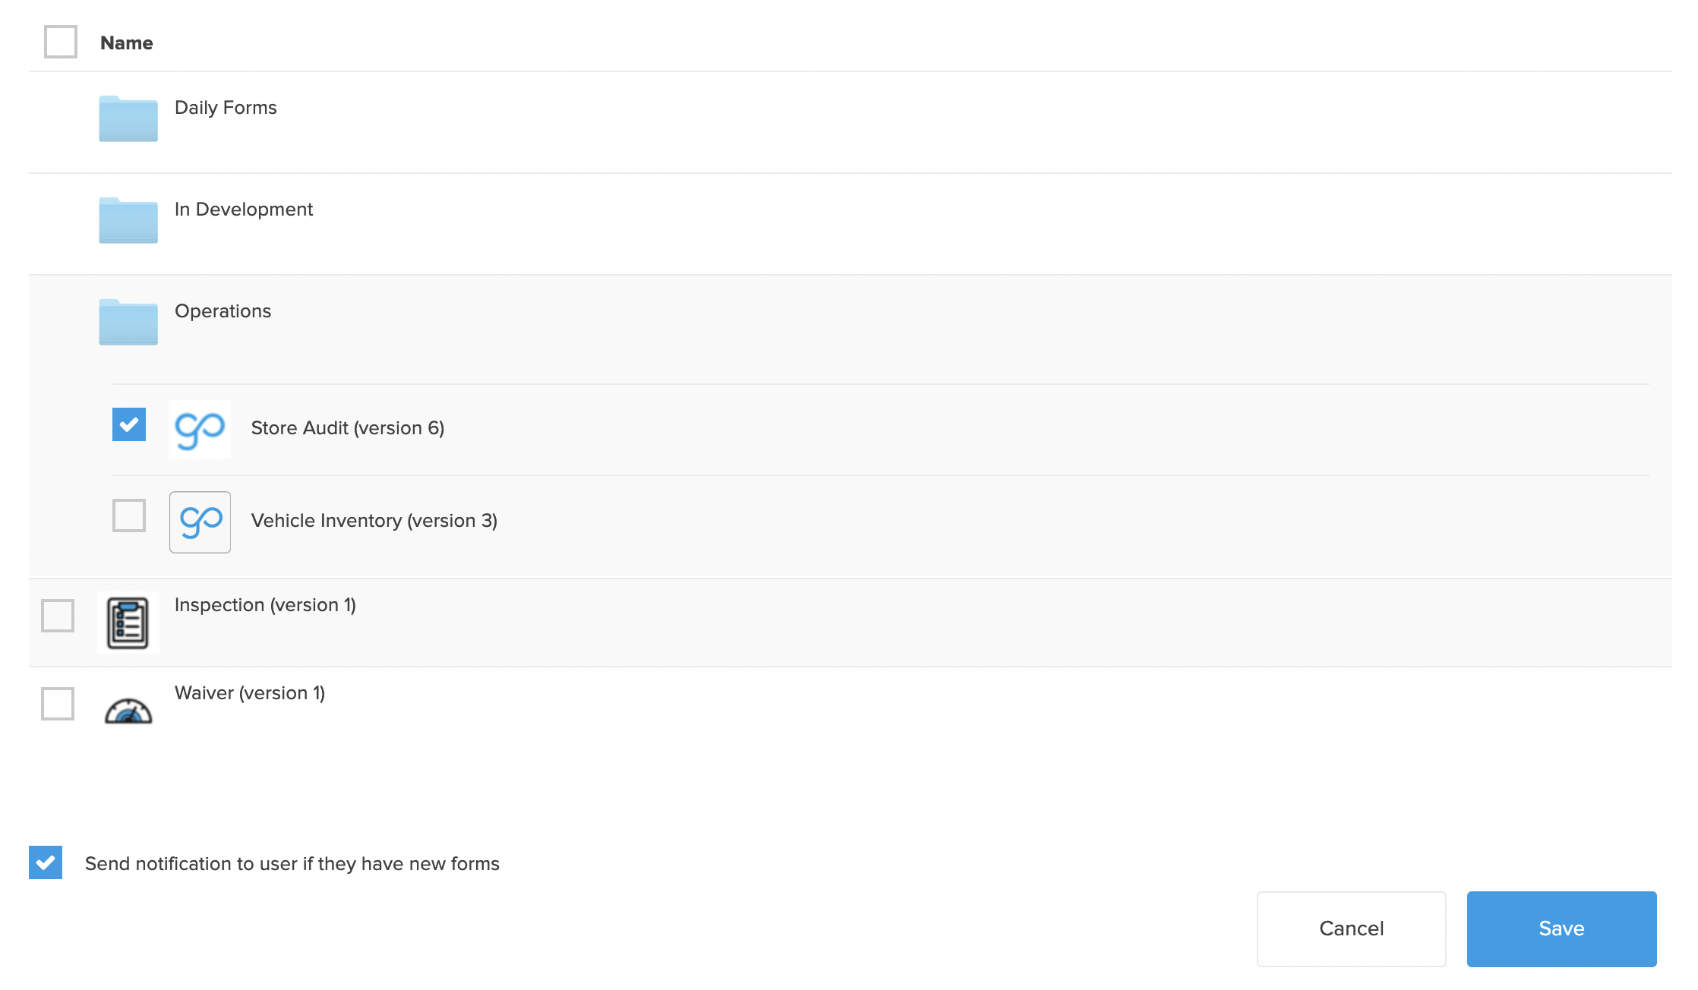Viewport: 1698px width, 990px height.
Task: Click the Save button
Action: click(1562, 929)
